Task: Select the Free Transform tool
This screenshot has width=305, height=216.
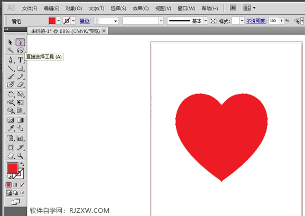Action: pyautogui.click(x=20, y=102)
